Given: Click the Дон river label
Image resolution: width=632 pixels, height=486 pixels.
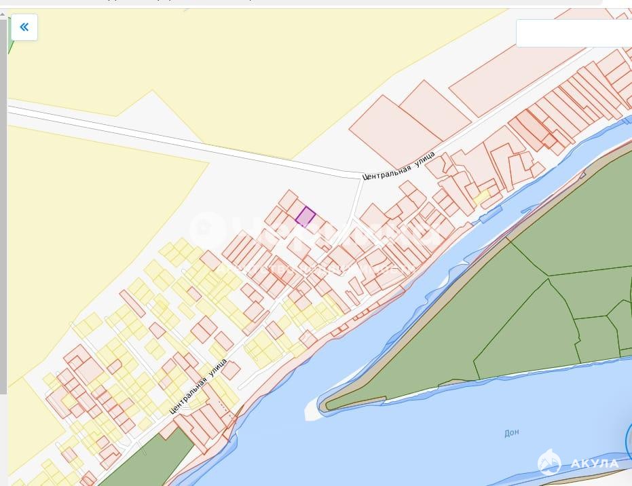Looking at the screenshot, I should pyautogui.click(x=511, y=432).
